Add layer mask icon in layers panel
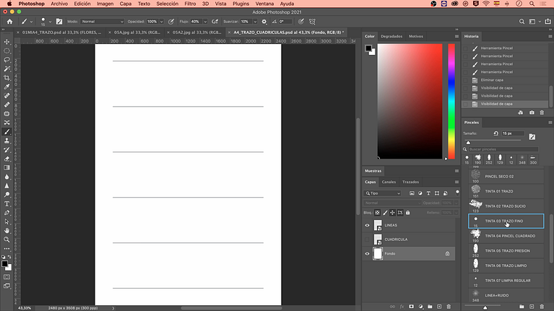The width and height of the screenshot is (554, 311). pyautogui.click(x=411, y=307)
